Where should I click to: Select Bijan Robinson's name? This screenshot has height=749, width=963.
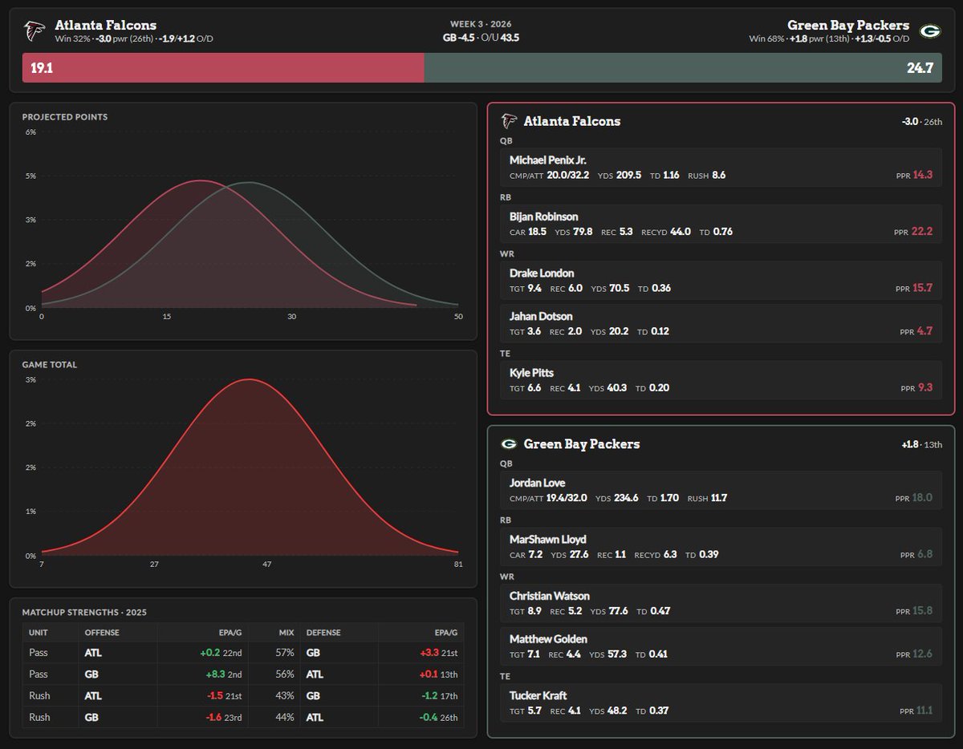[x=543, y=217]
